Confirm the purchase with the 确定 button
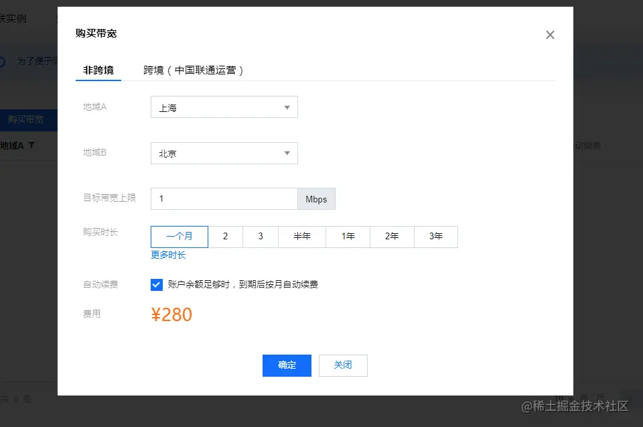This screenshot has width=643, height=427. (x=287, y=365)
